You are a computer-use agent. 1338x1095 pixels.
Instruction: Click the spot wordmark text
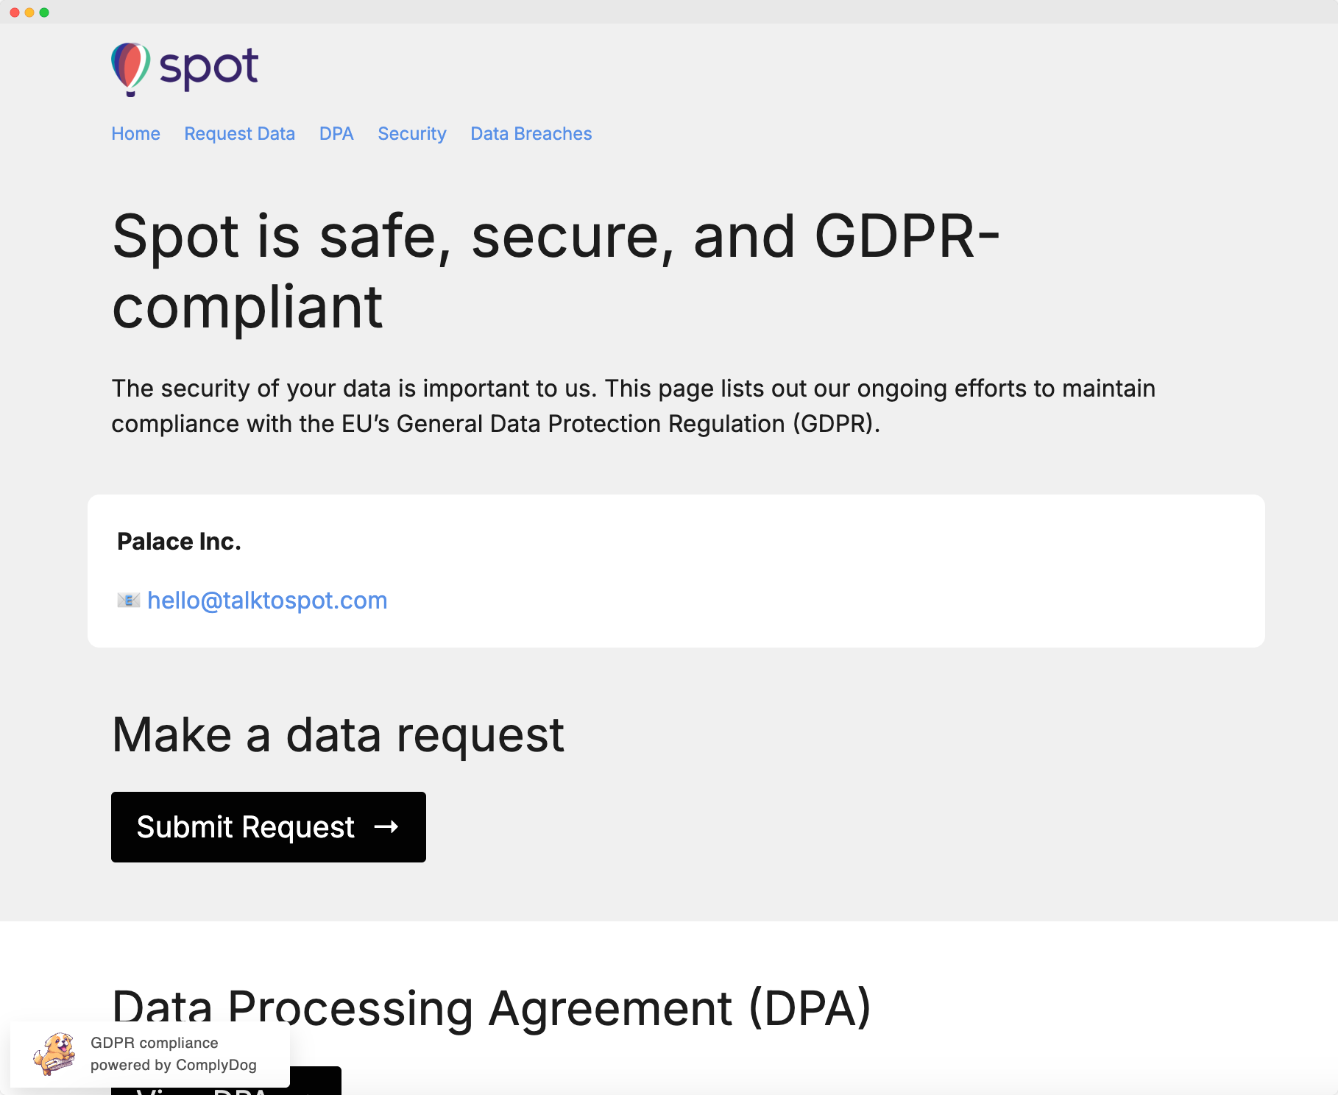(x=209, y=68)
